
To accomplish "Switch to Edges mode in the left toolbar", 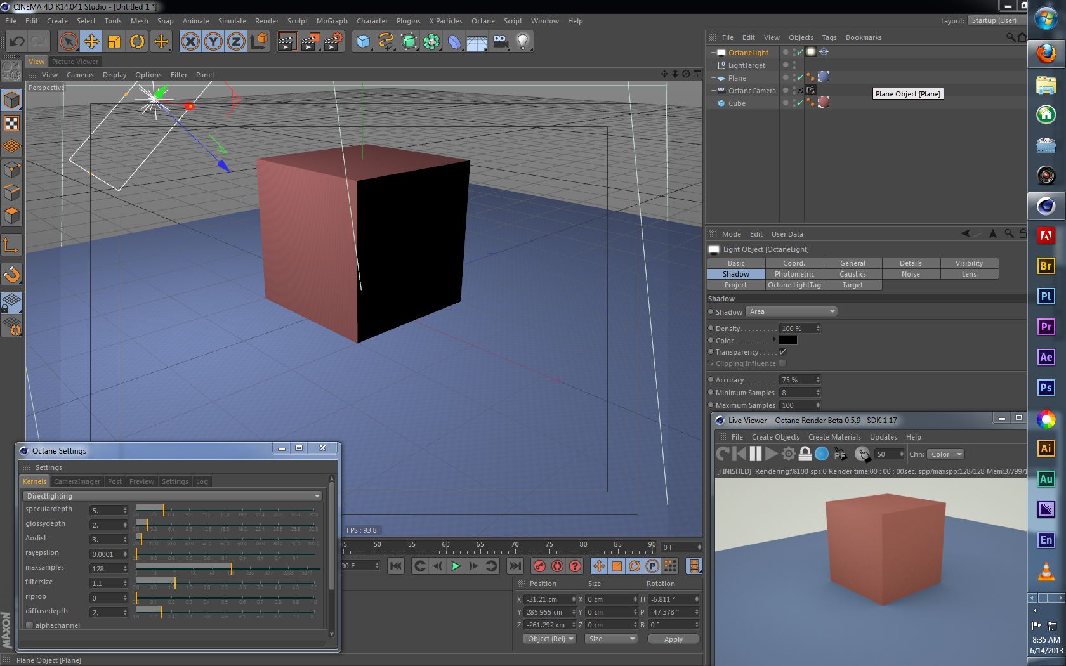I will click(x=12, y=192).
